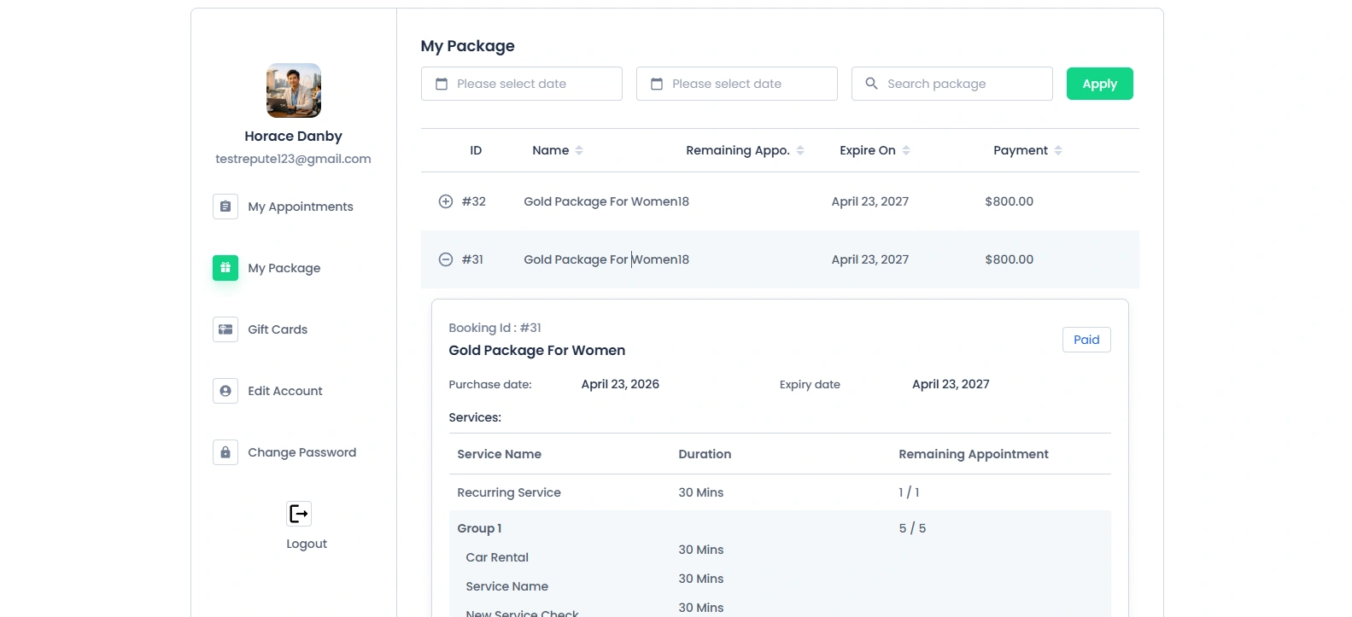Click Horace Danby name text
1352x617 pixels.
(293, 136)
